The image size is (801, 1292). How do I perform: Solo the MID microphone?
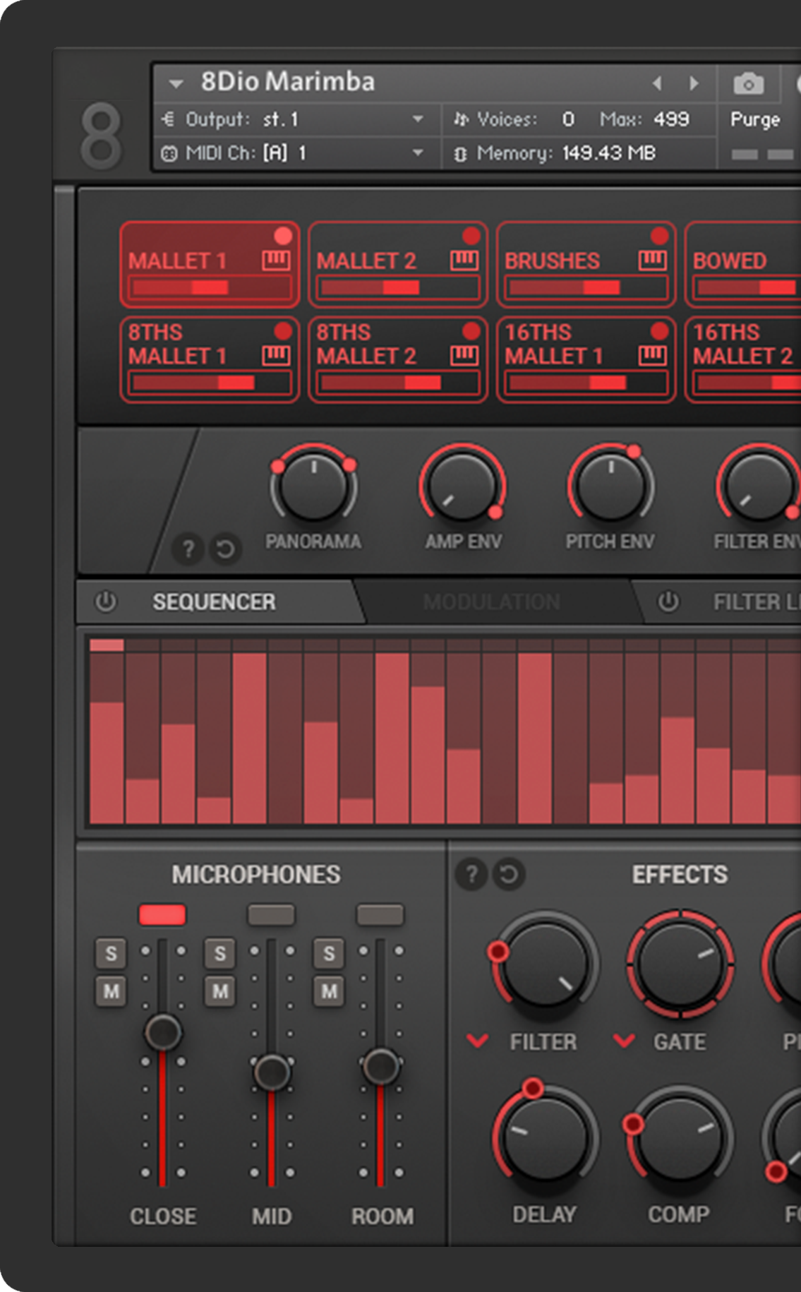pyautogui.click(x=219, y=954)
